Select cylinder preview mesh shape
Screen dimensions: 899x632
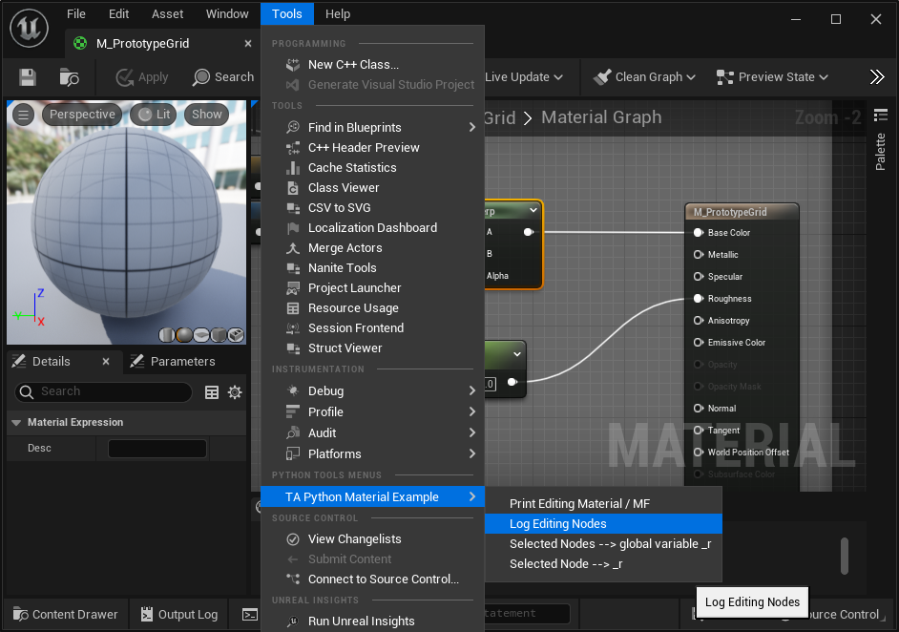pyautogui.click(x=166, y=334)
